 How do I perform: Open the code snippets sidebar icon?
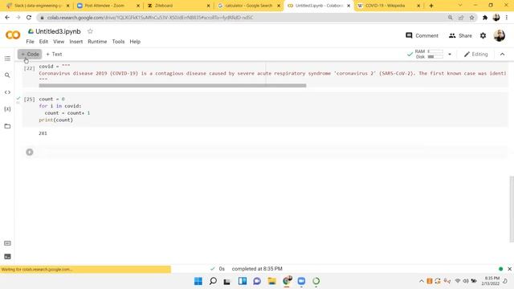tap(7, 92)
